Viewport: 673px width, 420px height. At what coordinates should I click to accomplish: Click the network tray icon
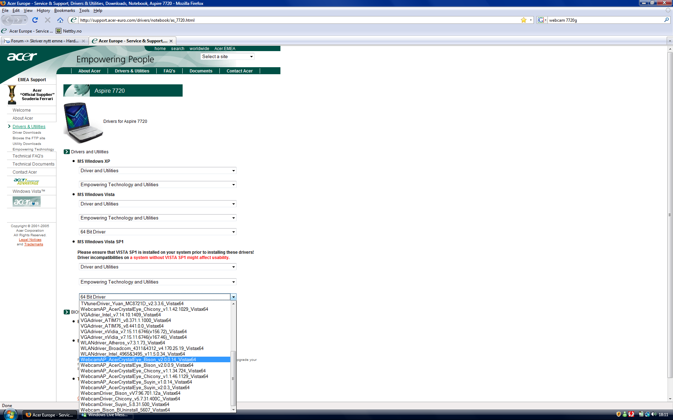(647, 414)
